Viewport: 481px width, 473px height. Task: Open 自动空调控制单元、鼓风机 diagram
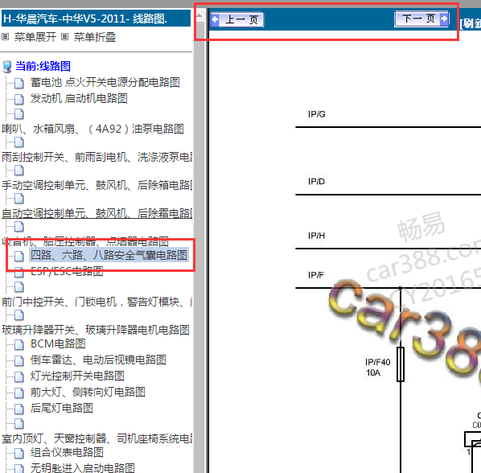[97, 213]
